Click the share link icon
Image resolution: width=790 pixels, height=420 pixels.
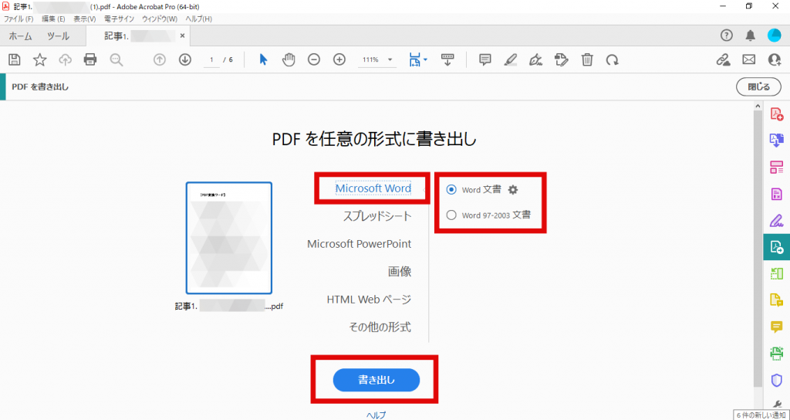pyautogui.click(x=724, y=59)
